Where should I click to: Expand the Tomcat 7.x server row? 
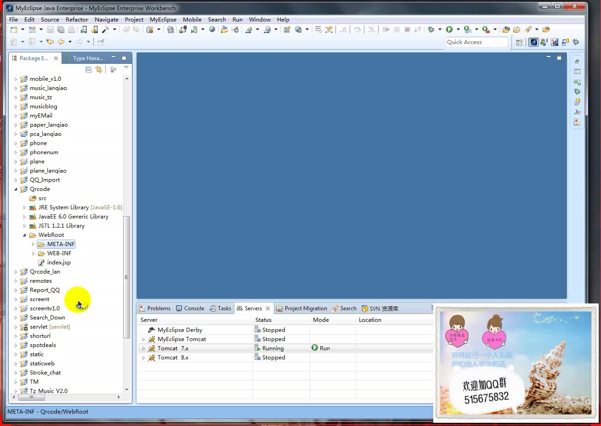[143, 348]
